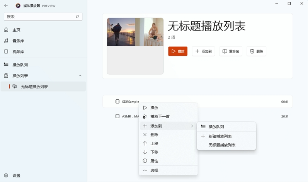This screenshot has height=182, width=308.
Task: Focus the 搜索 search input field
Action: [43, 17]
